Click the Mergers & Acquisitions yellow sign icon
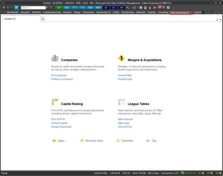The width and height of the screenshot is (223, 176). [x=122, y=58]
